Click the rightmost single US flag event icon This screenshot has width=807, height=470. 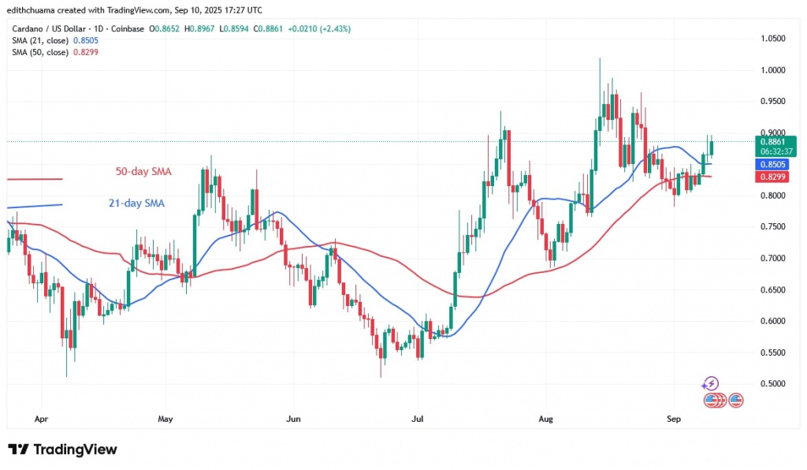point(737,400)
